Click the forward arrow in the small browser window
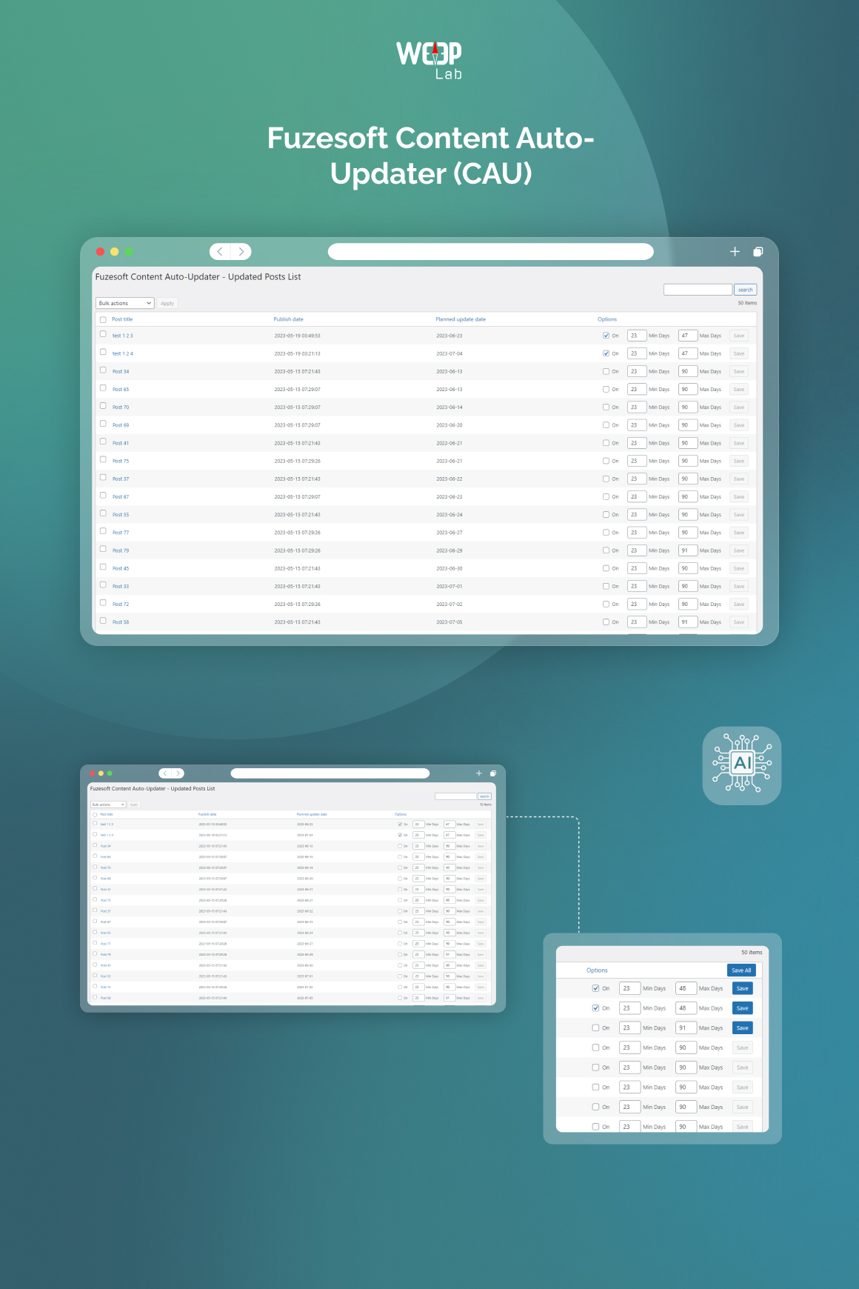859x1289 pixels. pos(178,773)
